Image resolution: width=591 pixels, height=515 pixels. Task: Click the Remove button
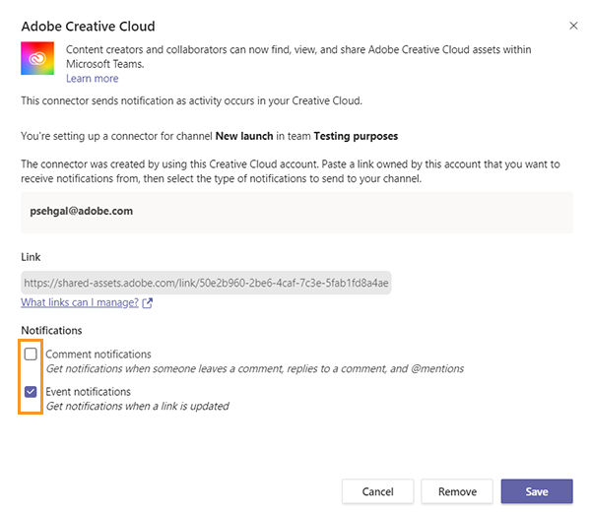(457, 491)
